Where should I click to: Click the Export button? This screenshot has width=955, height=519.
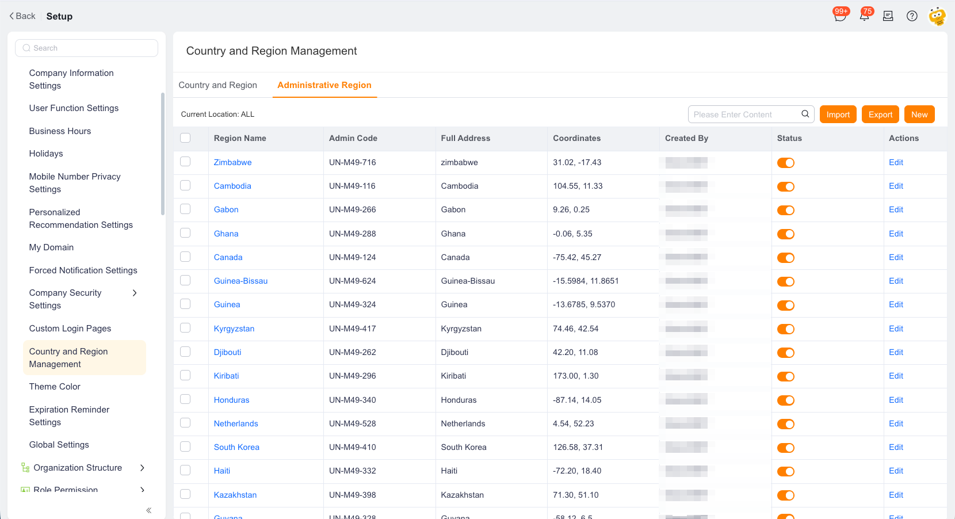[x=880, y=115]
